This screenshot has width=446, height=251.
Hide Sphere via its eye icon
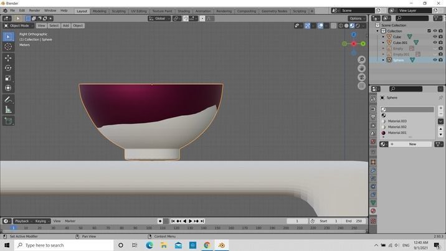point(435,60)
